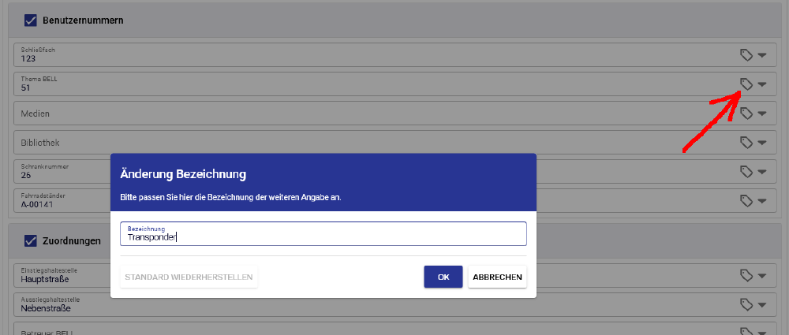The height and width of the screenshot is (335, 789).
Task: Confirm the dialog with the OK button
Action: point(443,277)
